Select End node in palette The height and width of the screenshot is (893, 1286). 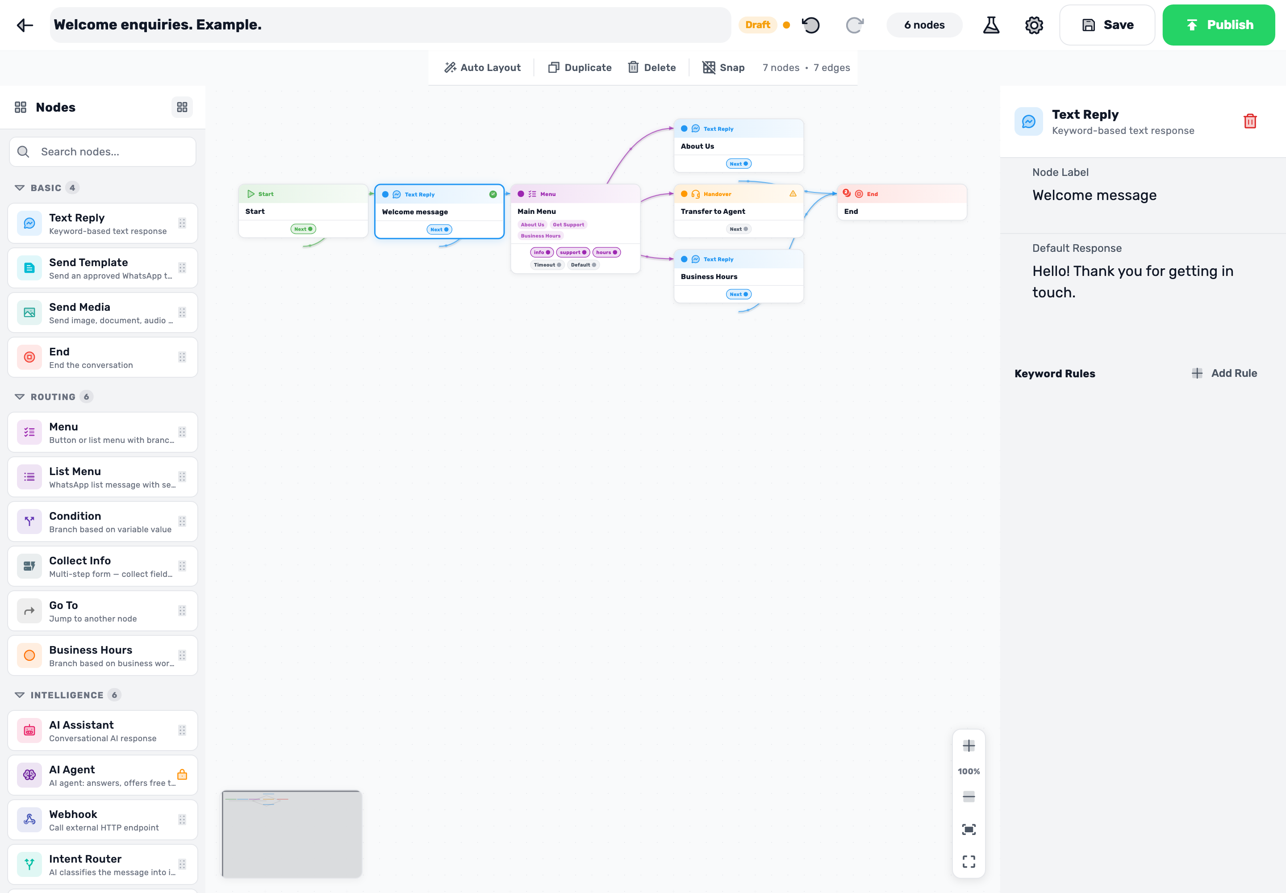click(x=102, y=358)
